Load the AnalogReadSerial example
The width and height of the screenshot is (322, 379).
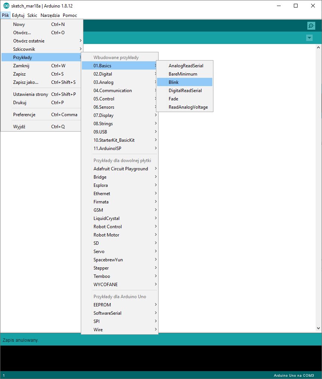coord(185,66)
